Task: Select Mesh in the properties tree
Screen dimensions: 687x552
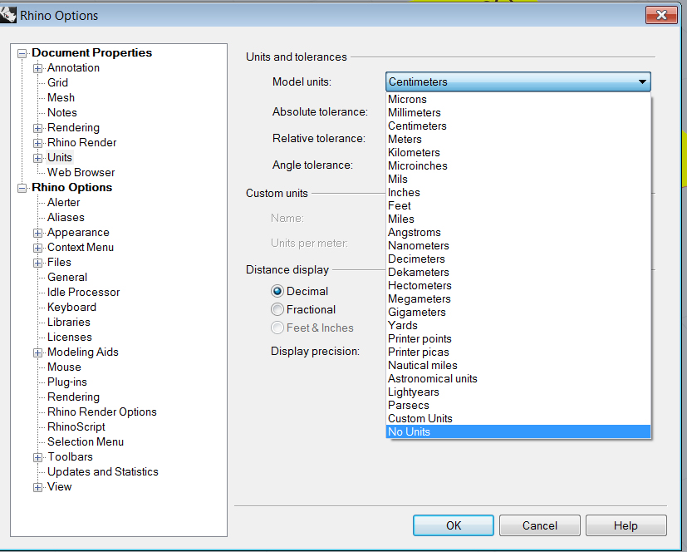Action: [x=61, y=98]
